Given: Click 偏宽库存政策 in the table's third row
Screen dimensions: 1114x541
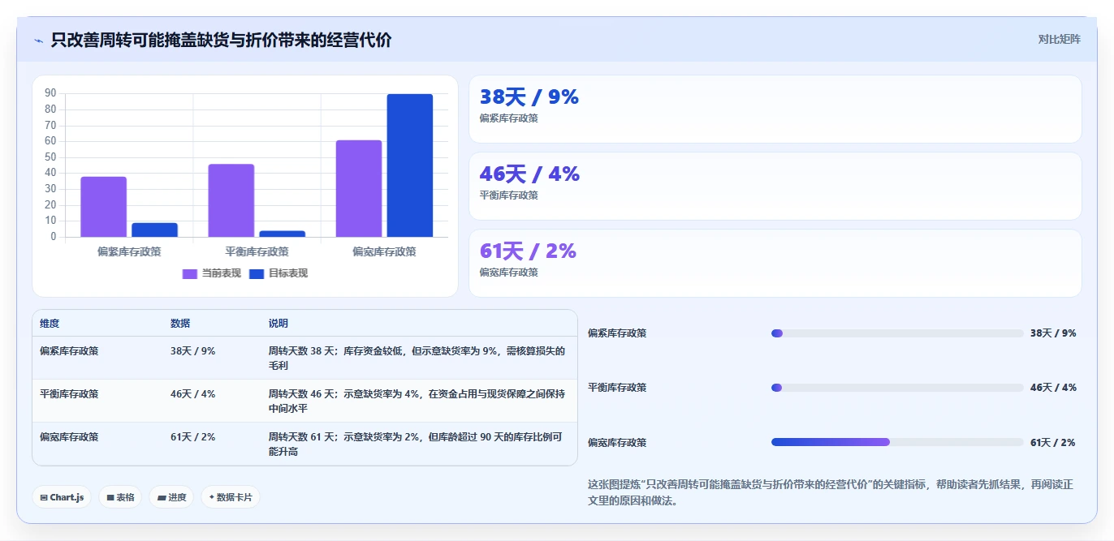Looking at the screenshot, I should pyautogui.click(x=69, y=437).
